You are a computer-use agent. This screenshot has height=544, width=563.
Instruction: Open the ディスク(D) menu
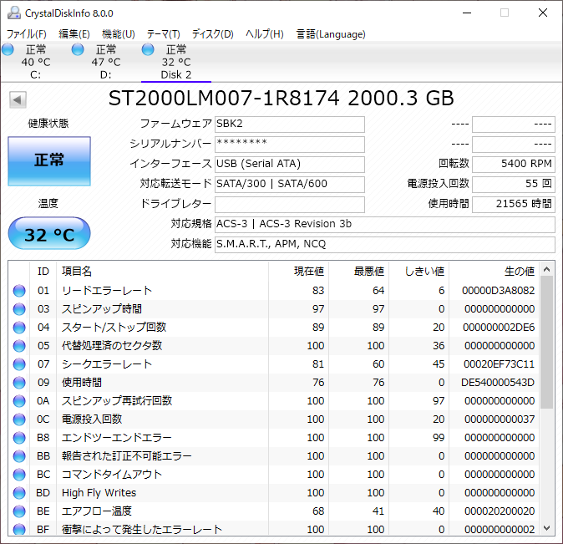tap(212, 34)
